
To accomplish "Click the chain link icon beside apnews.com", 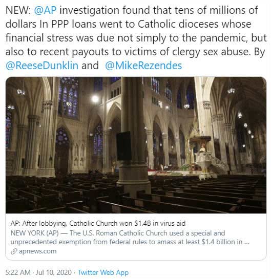I will (14, 251).
